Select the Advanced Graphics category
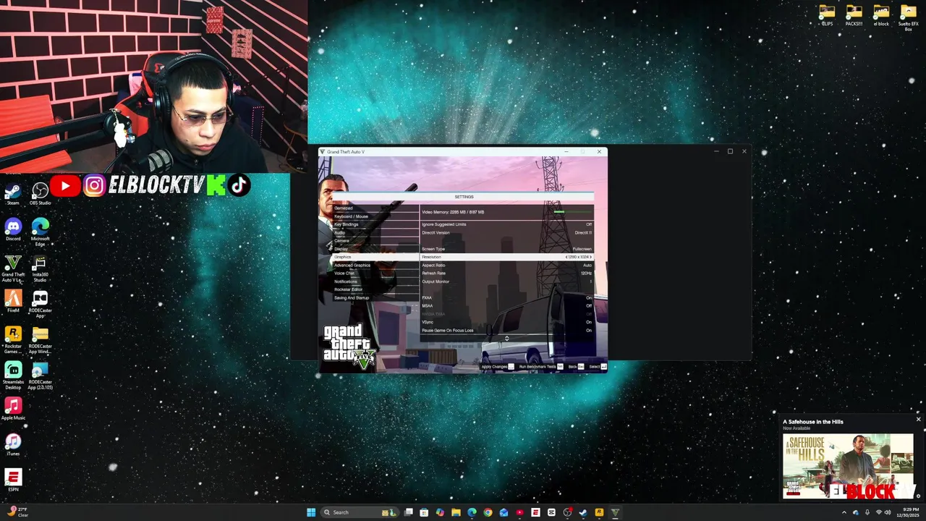This screenshot has width=926, height=521. point(375,265)
